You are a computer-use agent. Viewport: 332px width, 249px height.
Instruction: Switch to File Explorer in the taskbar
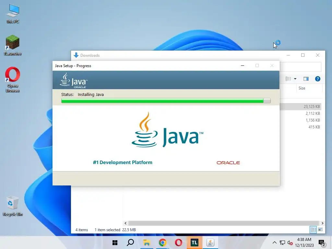point(147,243)
